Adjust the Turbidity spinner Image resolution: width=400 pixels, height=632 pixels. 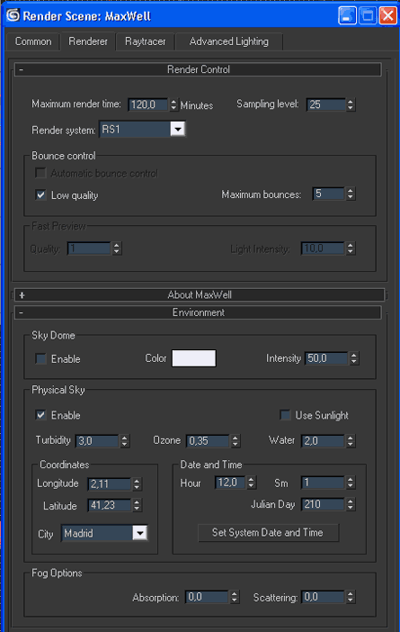tap(125, 441)
